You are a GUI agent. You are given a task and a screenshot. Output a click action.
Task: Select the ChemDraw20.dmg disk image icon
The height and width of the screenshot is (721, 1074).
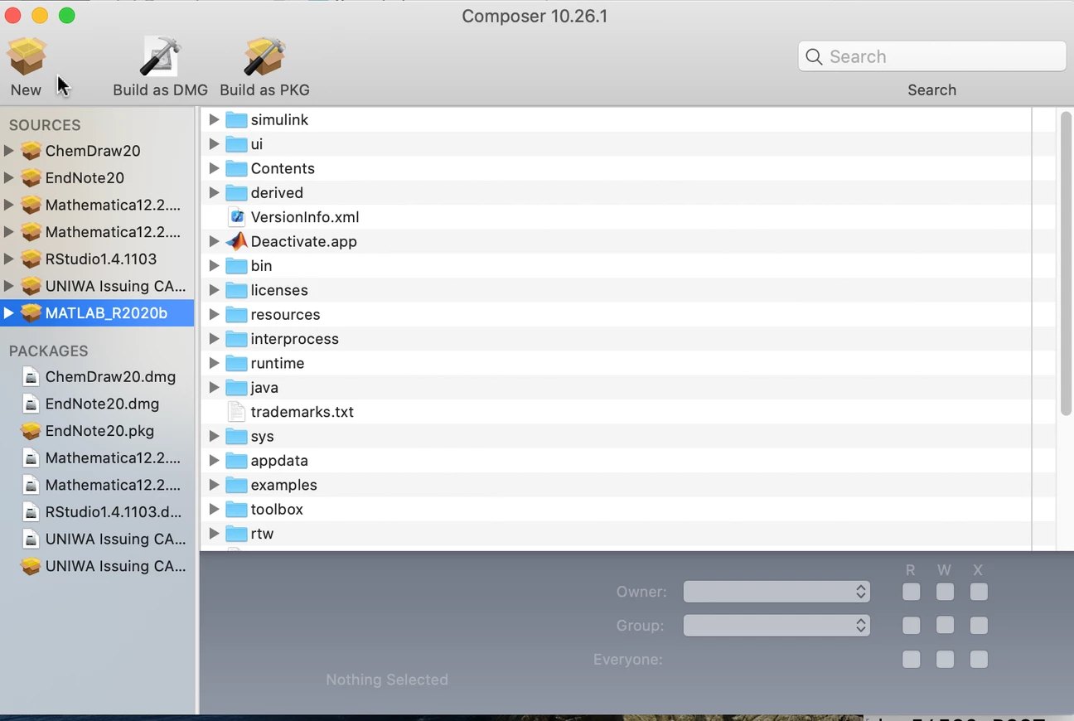pyautogui.click(x=31, y=377)
